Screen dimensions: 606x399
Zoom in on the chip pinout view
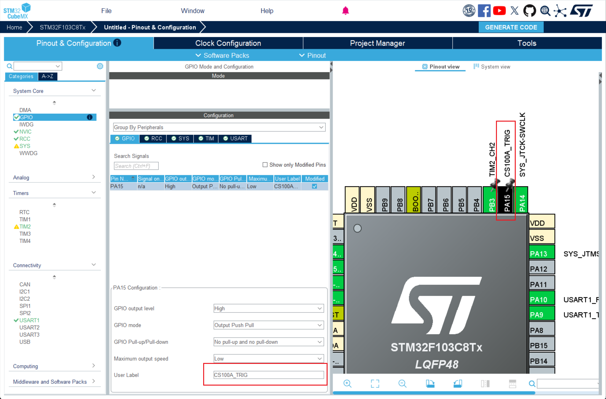pos(347,383)
